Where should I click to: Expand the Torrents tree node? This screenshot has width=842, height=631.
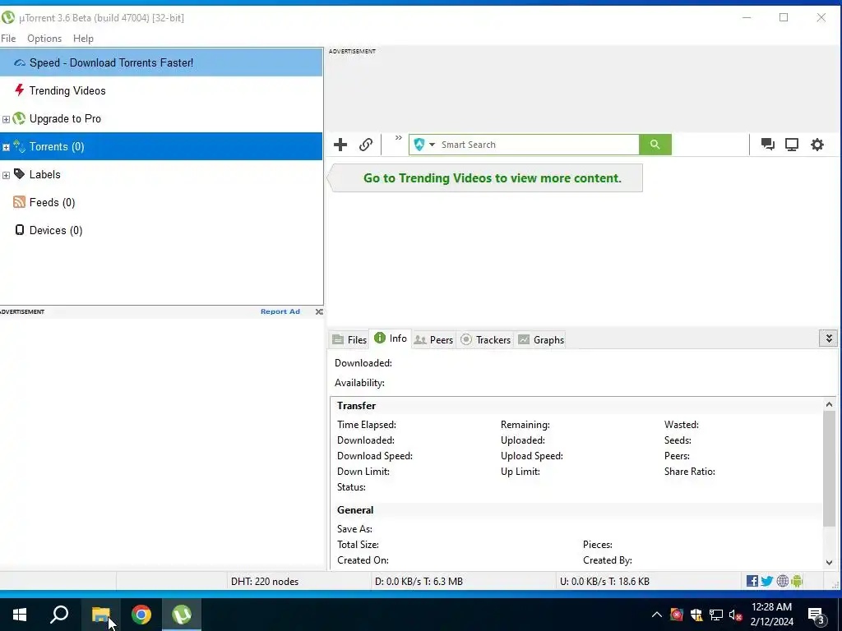(x=6, y=147)
